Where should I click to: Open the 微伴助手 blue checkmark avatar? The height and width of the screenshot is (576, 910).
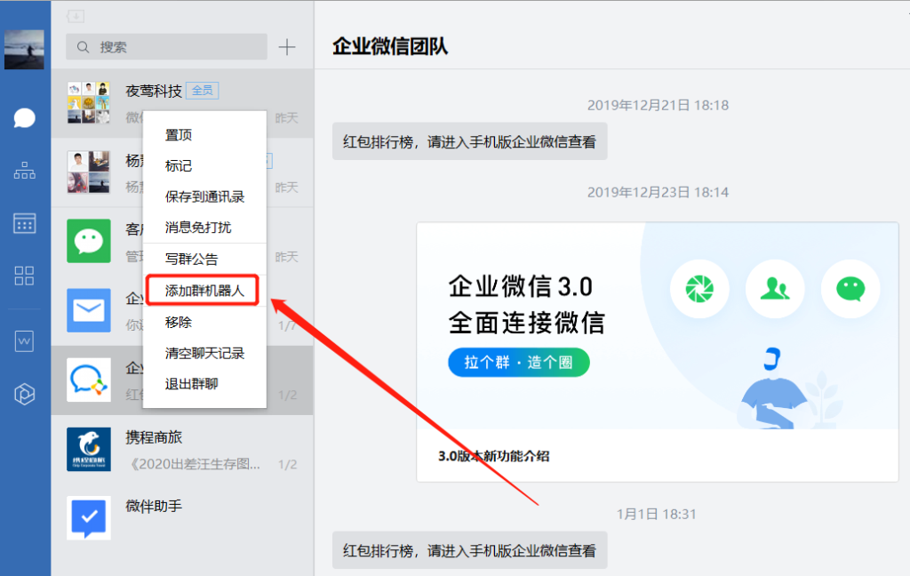88,518
